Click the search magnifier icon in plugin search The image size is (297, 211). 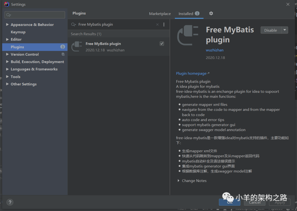[73, 25]
